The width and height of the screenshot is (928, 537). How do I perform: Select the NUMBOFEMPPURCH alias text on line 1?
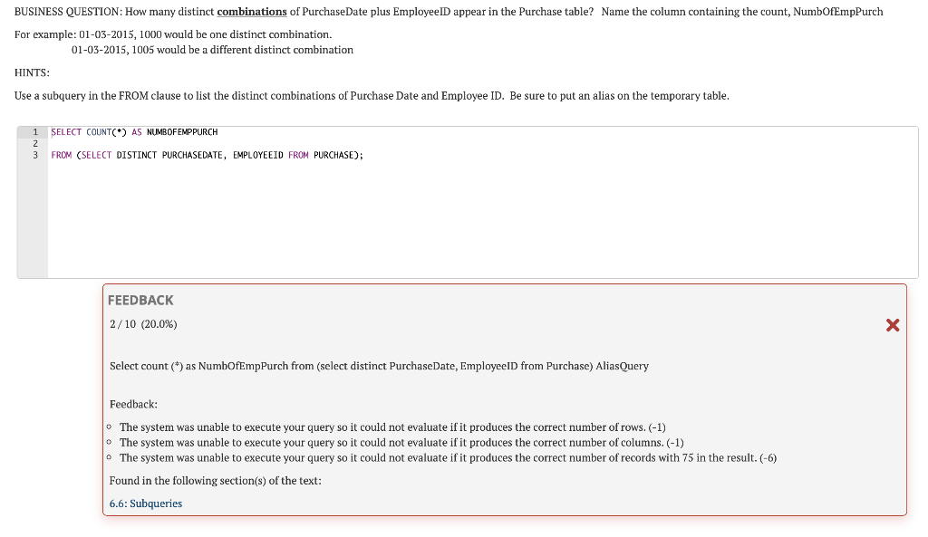pyautogui.click(x=183, y=131)
